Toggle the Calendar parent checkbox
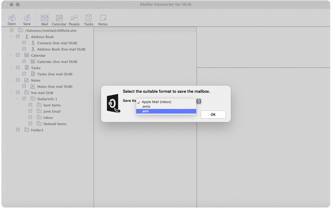The width and height of the screenshot is (333, 208). click(18, 55)
